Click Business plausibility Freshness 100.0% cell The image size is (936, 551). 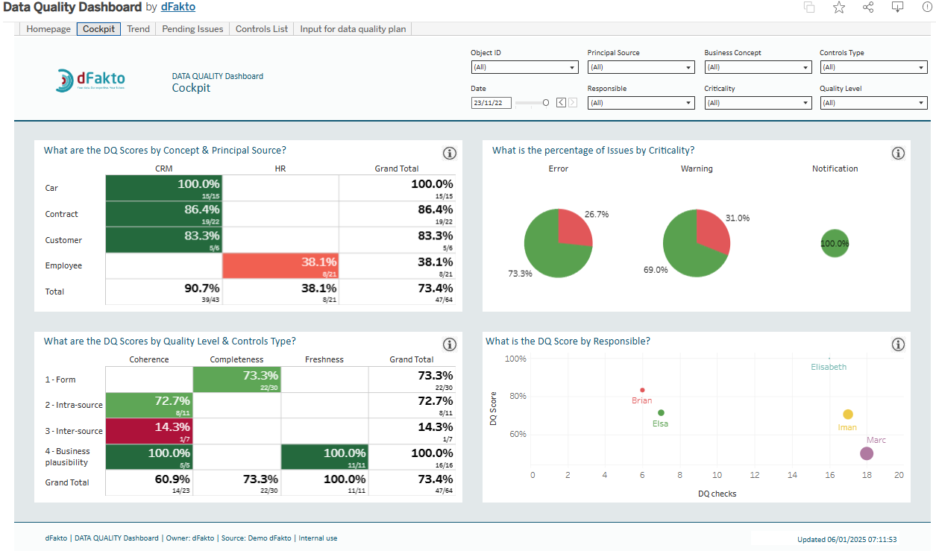point(324,456)
